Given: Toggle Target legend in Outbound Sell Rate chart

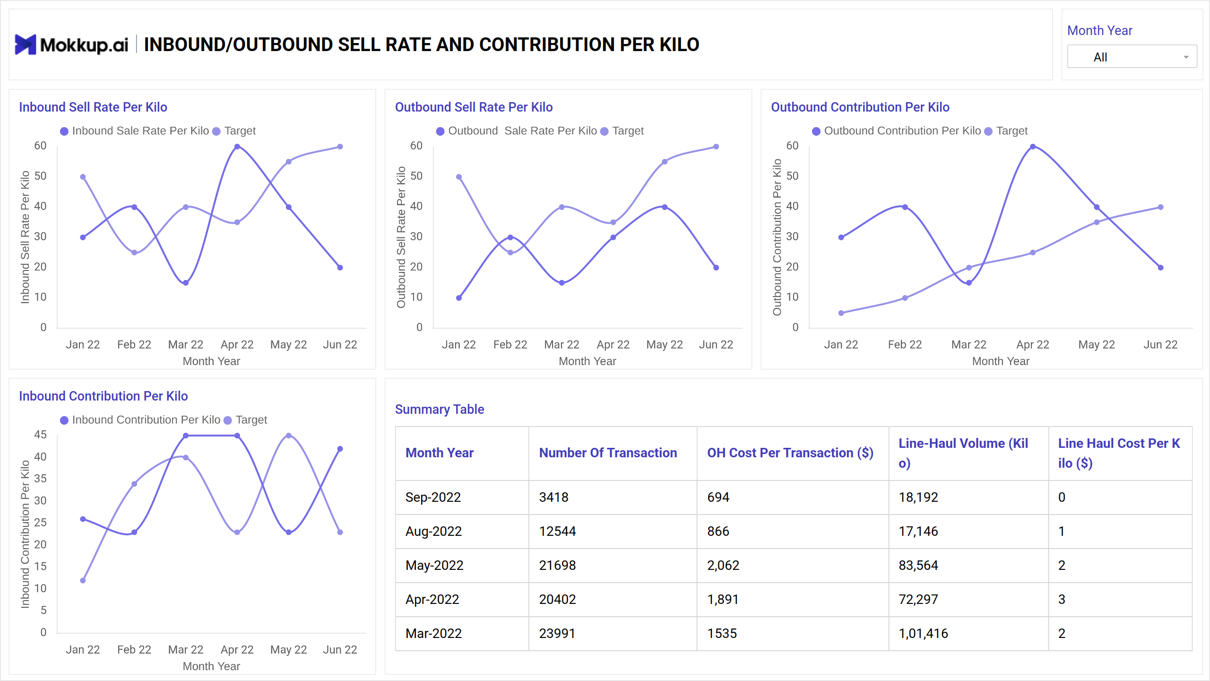Looking at the screenshot, I should (622, 131).
